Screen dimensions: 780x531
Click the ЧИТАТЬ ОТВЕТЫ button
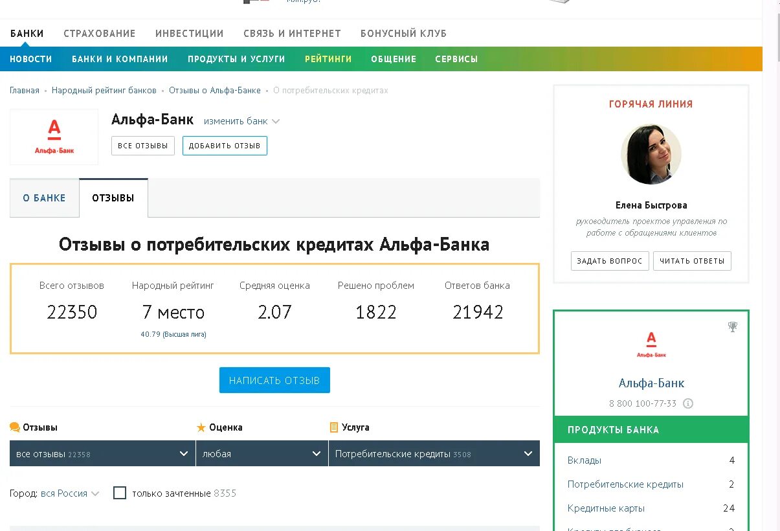click(692, 261)
